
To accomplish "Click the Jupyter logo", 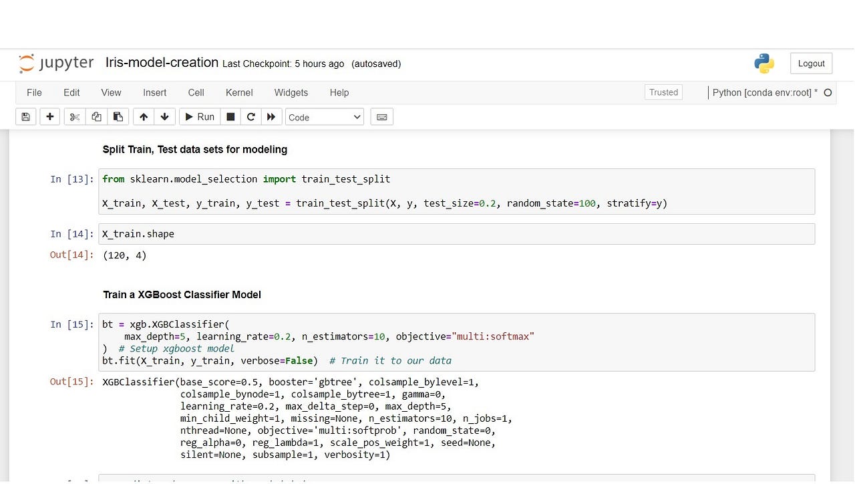I will [56, 63].
